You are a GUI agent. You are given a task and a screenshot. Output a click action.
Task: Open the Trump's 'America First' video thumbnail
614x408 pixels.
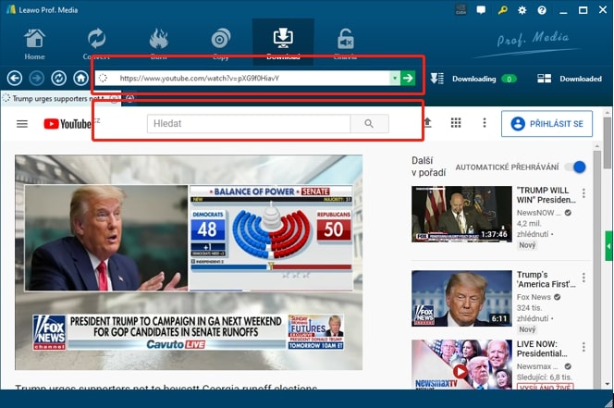[x=461, y=299]
